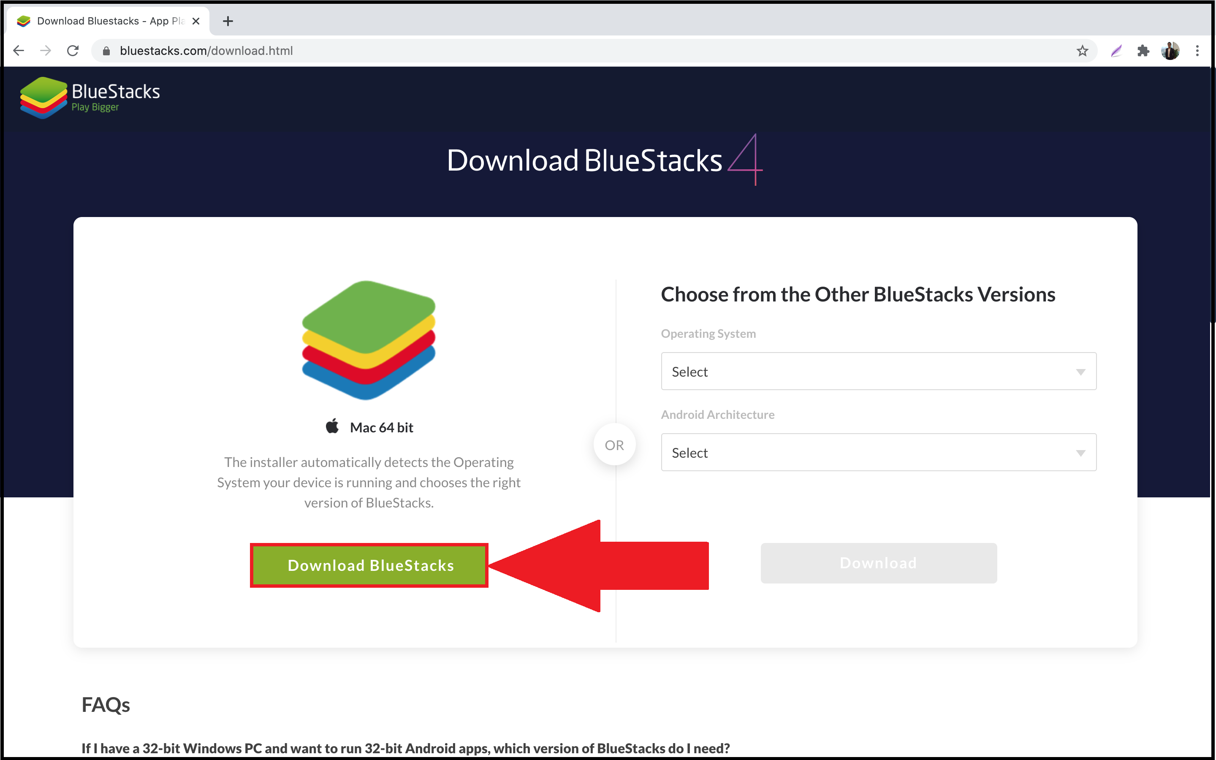
Task: Expand the Operating System dropdown
Action: click(x=878, y=370)
